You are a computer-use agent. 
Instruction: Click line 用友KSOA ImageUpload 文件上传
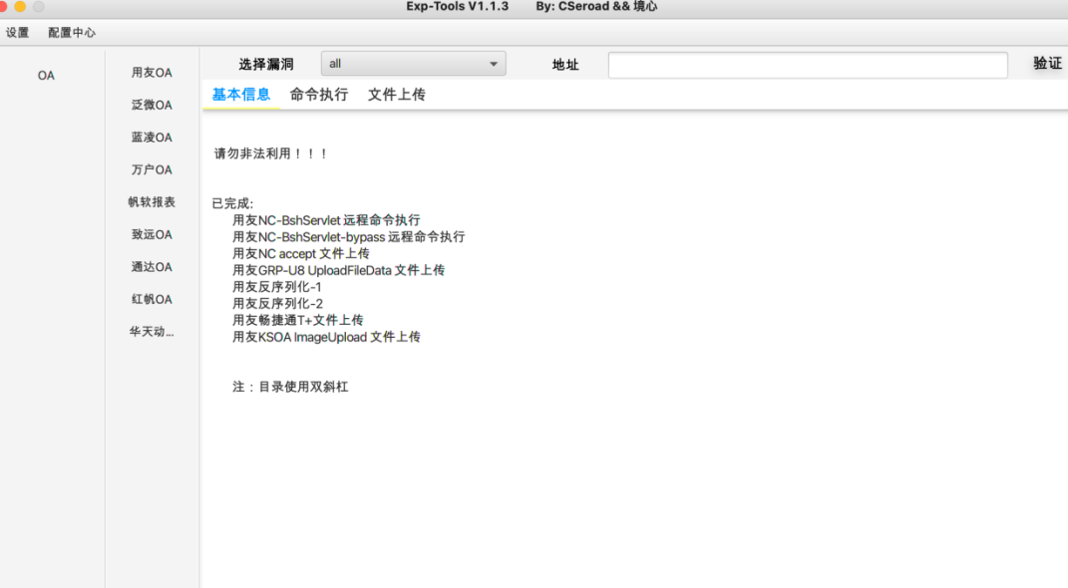click(326, 337)
